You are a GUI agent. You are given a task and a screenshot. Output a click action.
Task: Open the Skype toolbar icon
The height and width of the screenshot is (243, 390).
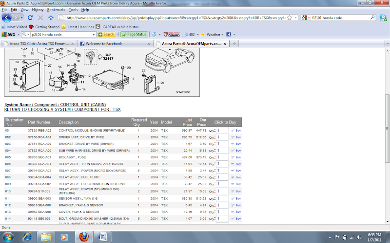pos(383,17)
